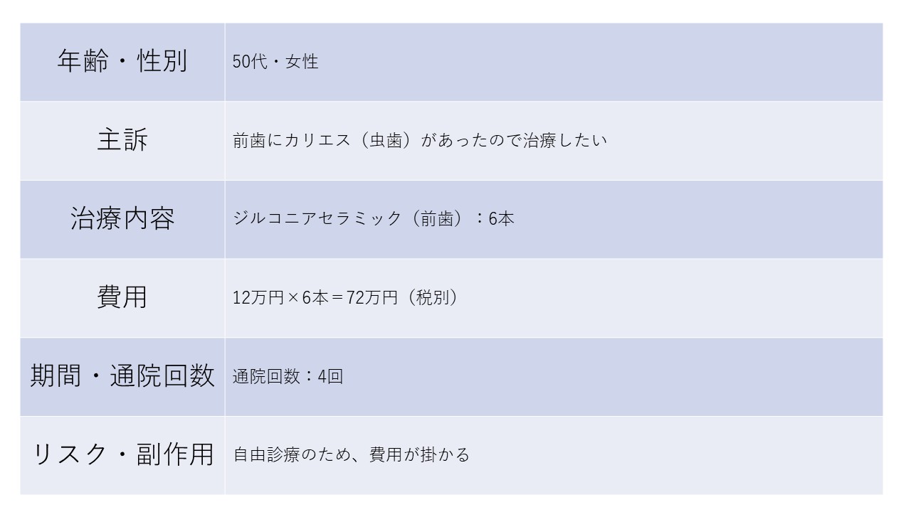Click the ジルコニアセラミック treatment text
Image resolution: width=911 pixels, height=512 pixels.
pyautogui.click(x=317, y=218)
